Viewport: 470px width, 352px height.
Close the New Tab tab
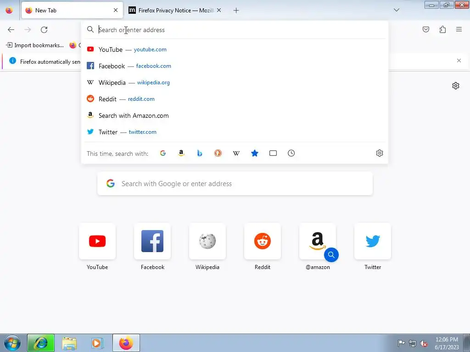coord(116,10)
